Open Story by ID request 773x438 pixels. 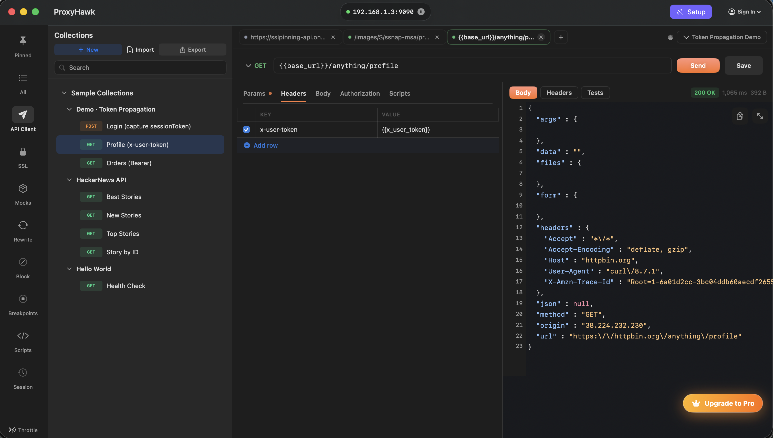click(x=140, y=252)
